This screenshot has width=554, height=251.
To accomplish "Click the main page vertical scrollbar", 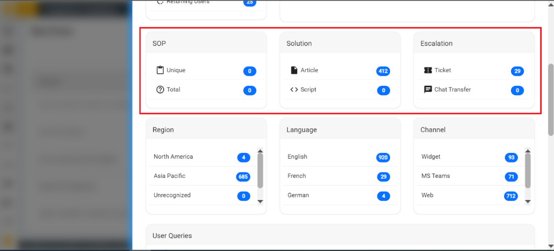I will [x=550, y=99].
